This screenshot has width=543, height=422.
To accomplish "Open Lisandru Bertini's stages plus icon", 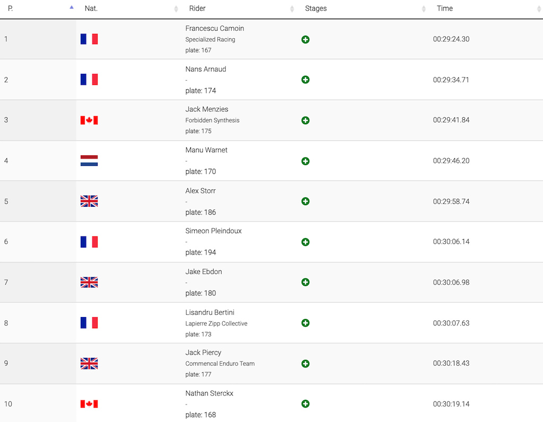I will (305, 323).
